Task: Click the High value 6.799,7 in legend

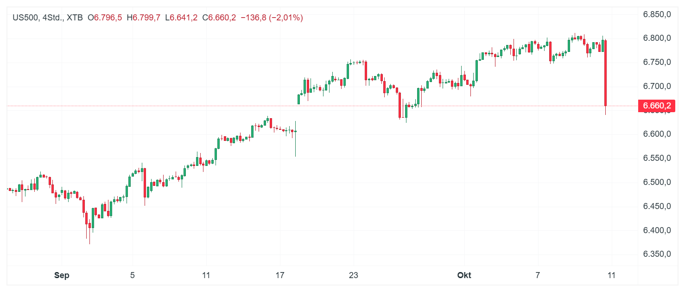Action: point(146,18)
